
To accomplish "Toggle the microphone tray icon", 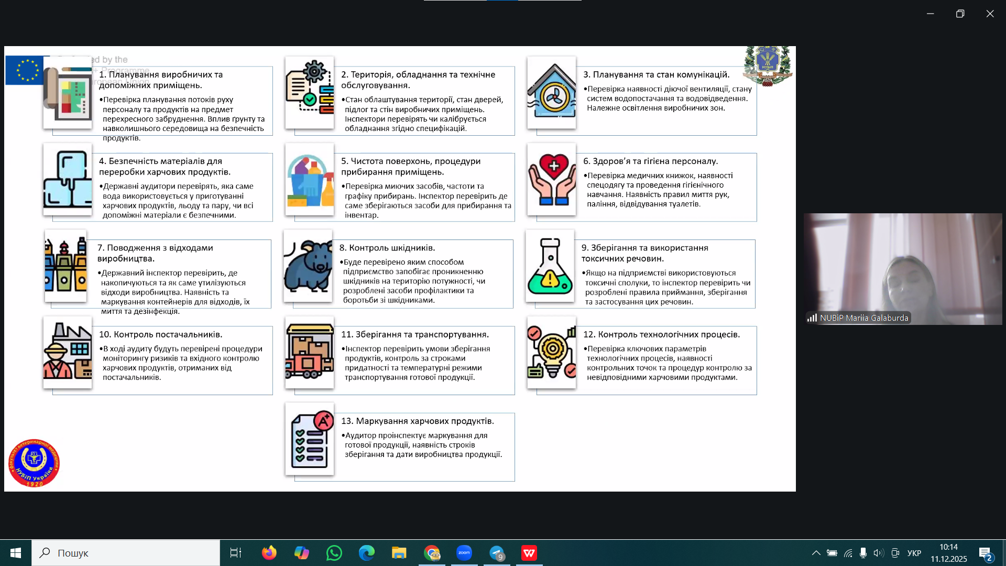I will [x=863, y=553].
